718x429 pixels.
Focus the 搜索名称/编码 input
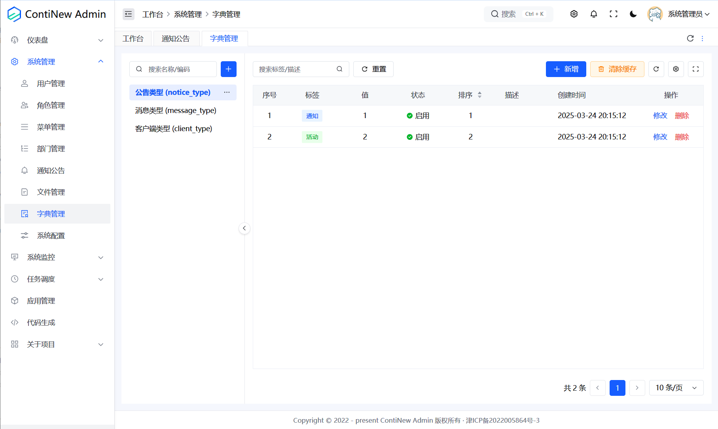click(x=173, y=69)
